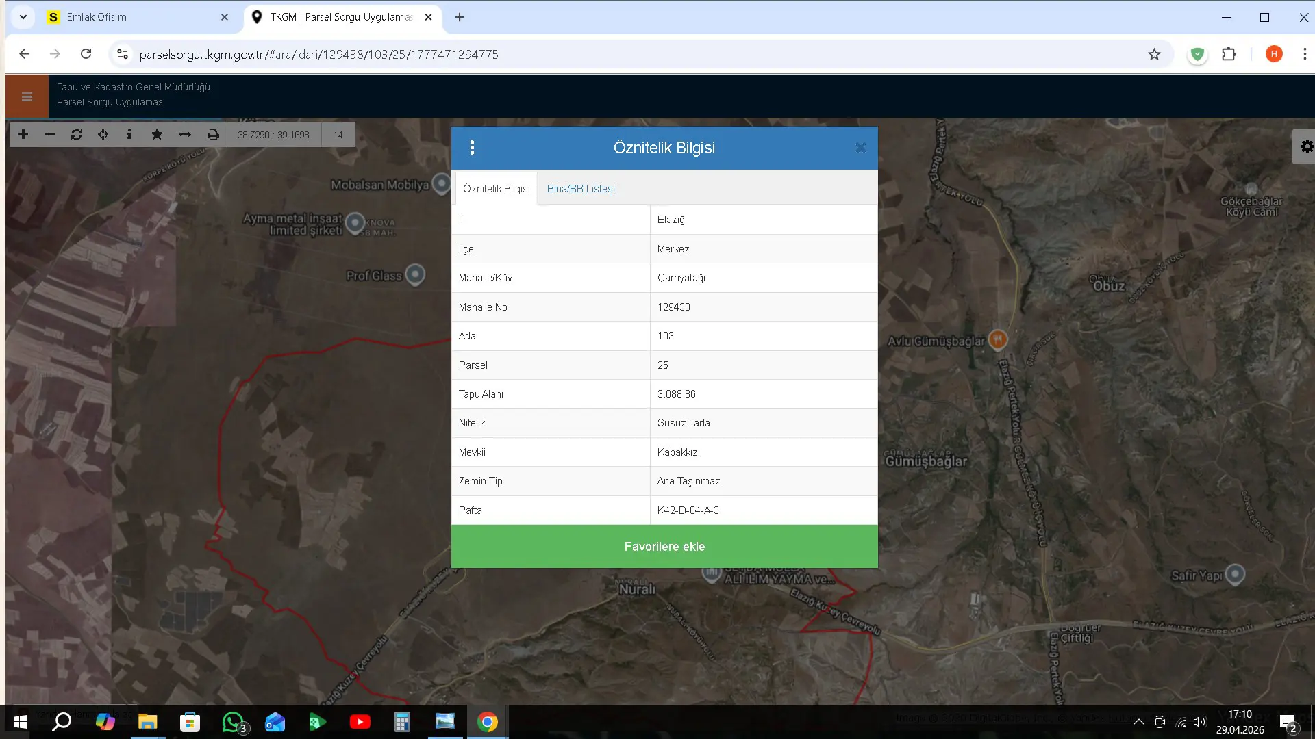Print the map with printer icon

point(213,135)
